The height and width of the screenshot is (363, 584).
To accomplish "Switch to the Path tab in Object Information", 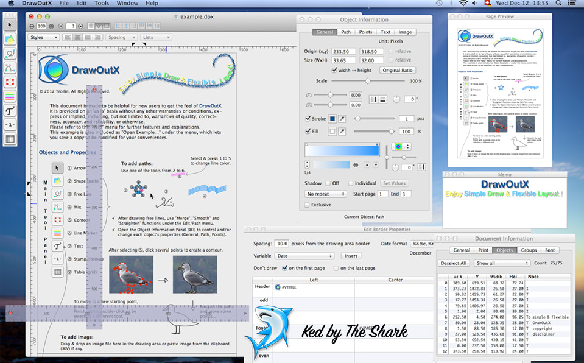I will pyautogui.click(x=346, y=32).
